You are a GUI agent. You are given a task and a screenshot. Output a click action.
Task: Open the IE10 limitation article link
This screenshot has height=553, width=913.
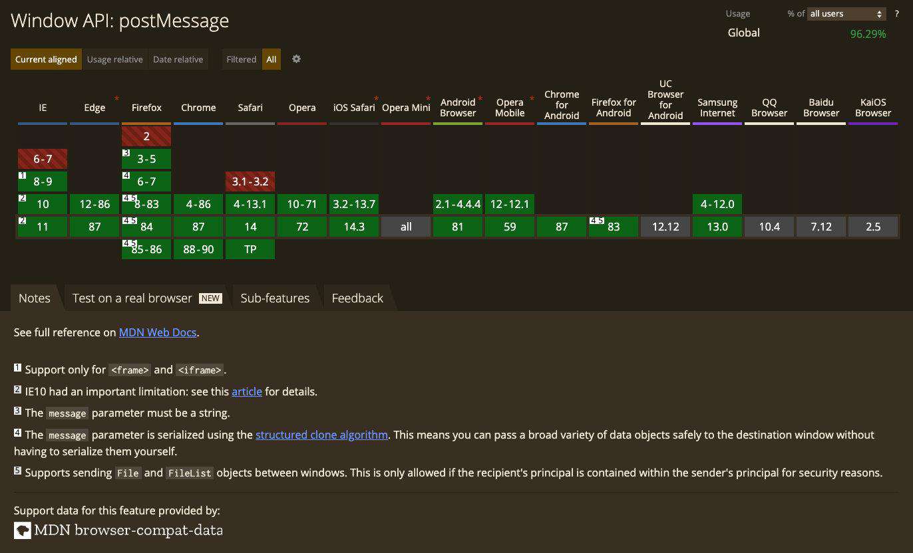(x=247, y=391)
